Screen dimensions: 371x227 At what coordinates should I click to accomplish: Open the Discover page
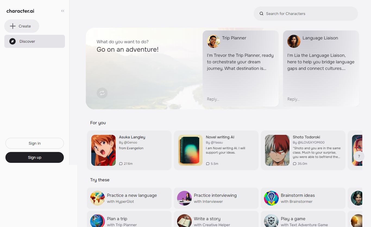(34, 41)
